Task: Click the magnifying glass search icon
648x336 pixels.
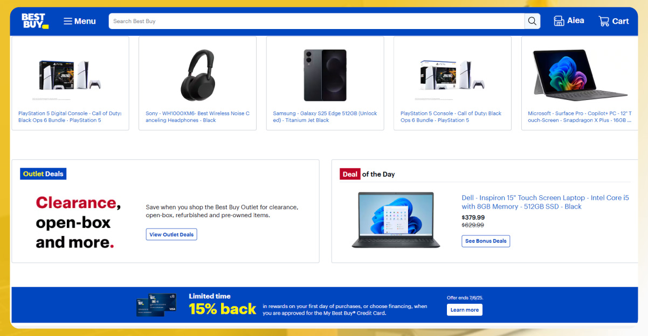Action: (x=532, y=21)
